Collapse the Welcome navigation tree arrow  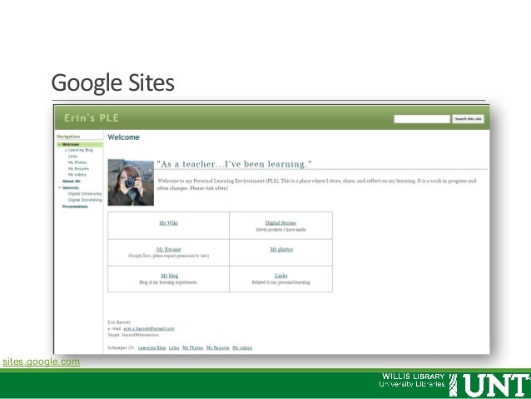click(60, 144)
